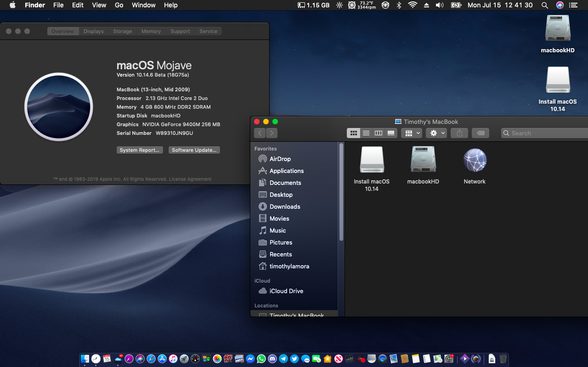588x367 pixels.
Task: Open System Preferences from the Dock
Action: click(x=448, y=359)
